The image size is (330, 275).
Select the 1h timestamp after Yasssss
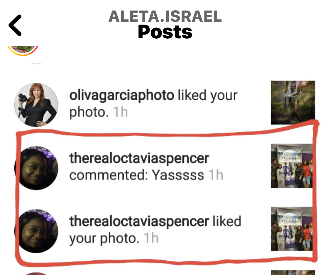(216, 175)
